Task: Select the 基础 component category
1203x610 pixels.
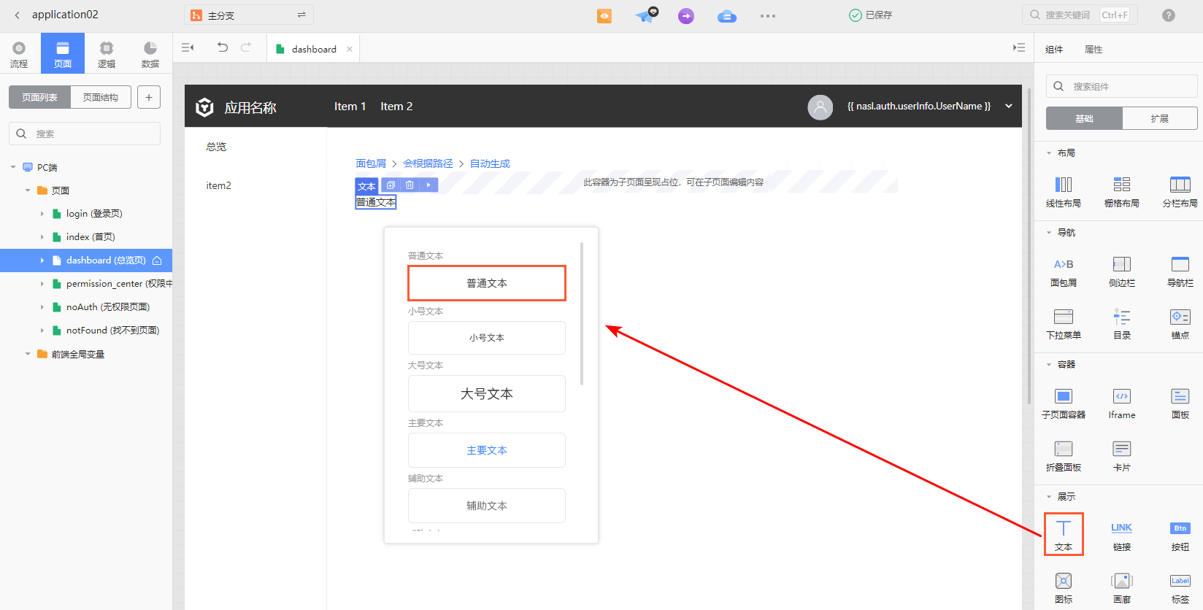Action: (x=1084, y=118)
